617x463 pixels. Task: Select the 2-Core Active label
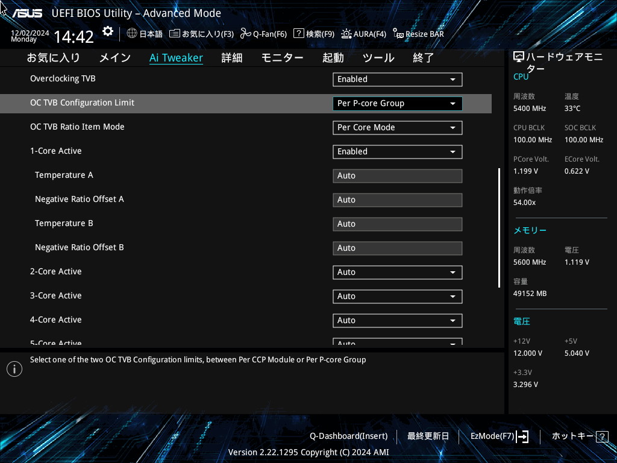coord(56,271)
